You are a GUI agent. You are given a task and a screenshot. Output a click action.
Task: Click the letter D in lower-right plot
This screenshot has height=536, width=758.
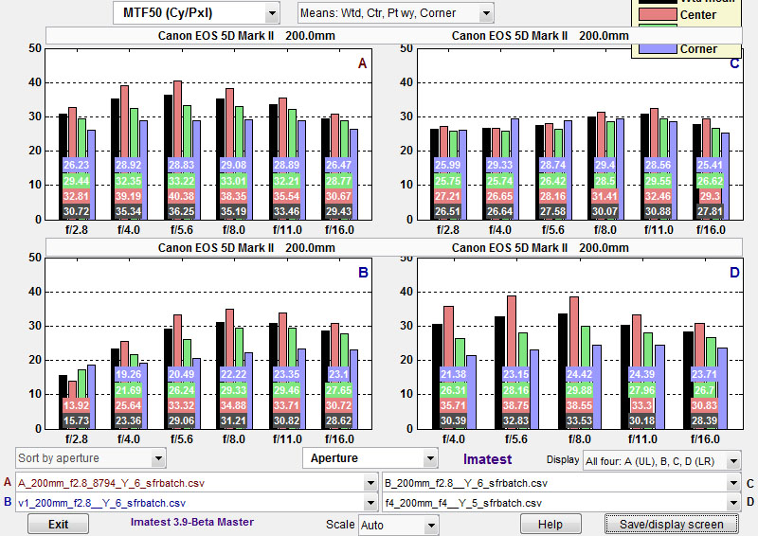pyautogui.click(x=734, y=273)
